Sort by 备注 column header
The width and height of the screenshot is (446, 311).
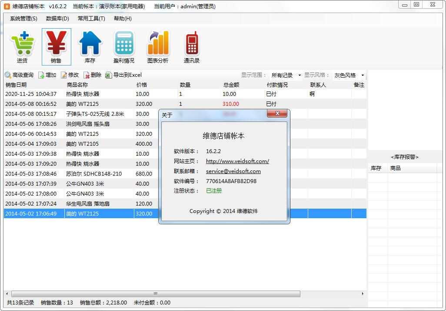tap(359, 85)
